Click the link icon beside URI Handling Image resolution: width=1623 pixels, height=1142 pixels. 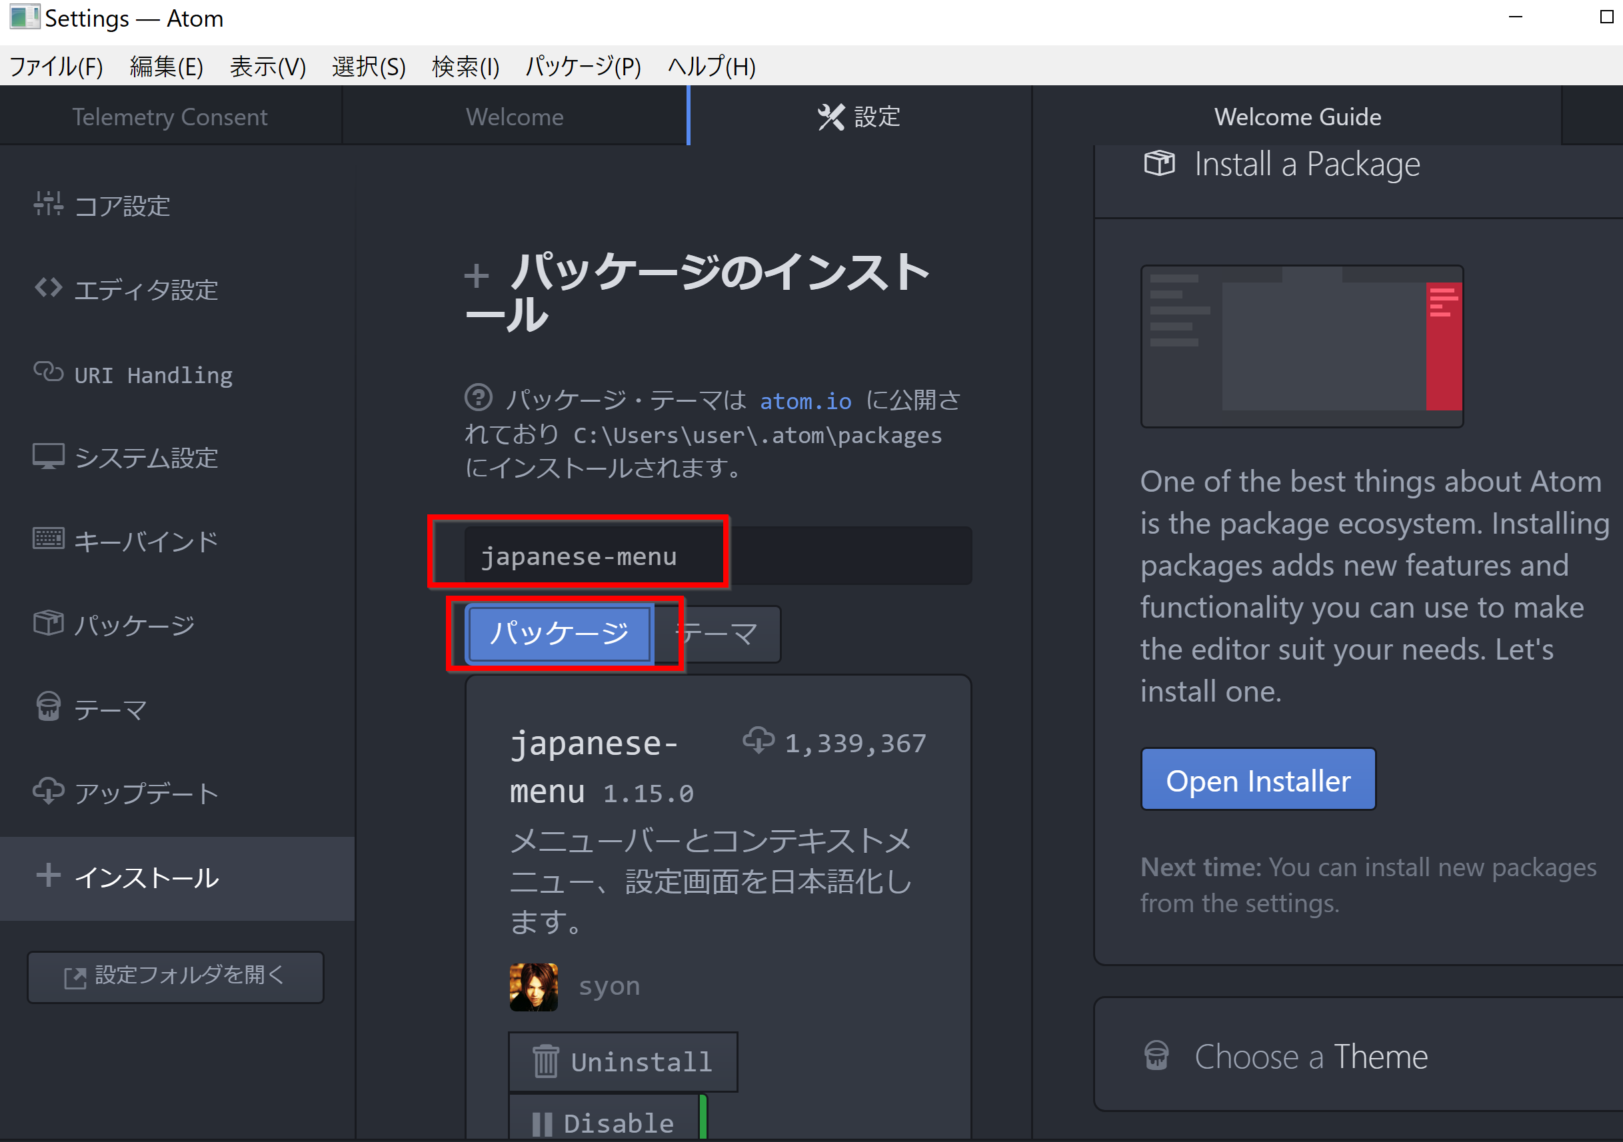pyautogui.click(x=48, y=372)
